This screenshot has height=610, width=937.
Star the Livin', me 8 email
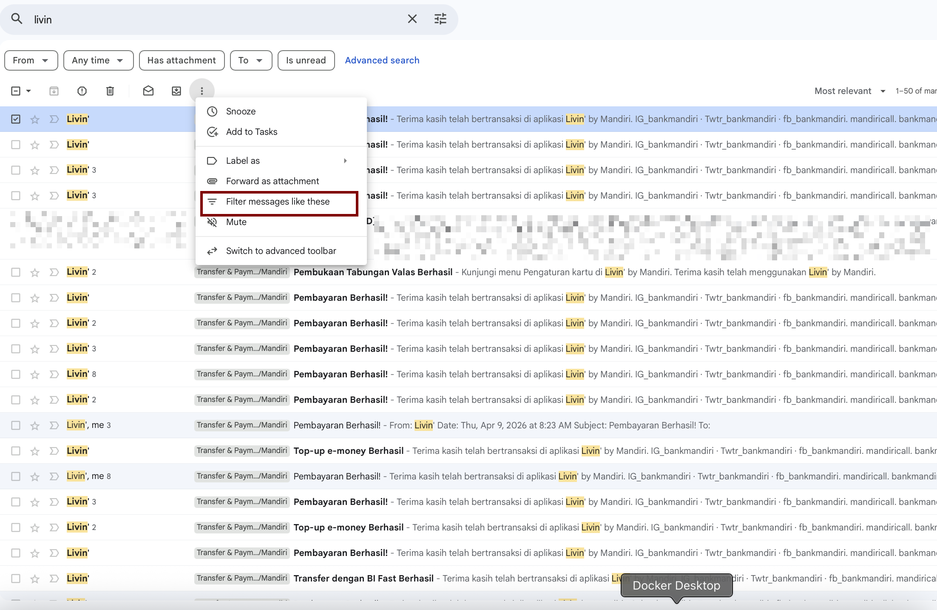tap(35, 476)
